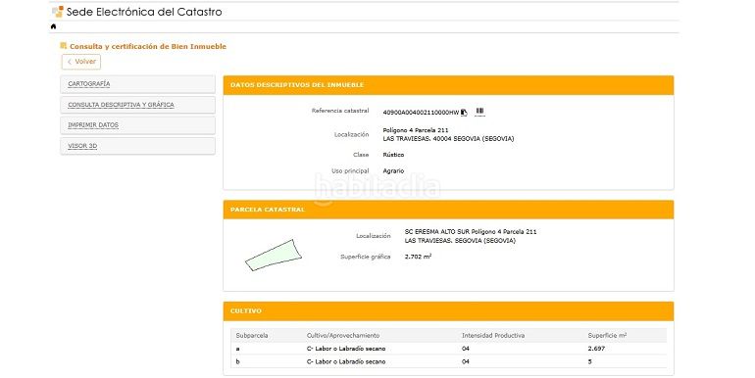This screenshot has width=755, height=378.
Task: Click the Sede Electrónica del Catastro logo
Action: pyautogui.click(x=58, y=12)
